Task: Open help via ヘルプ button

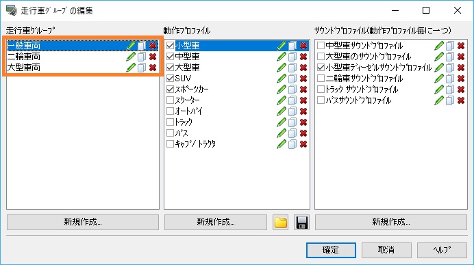Action: pos(442,250)
